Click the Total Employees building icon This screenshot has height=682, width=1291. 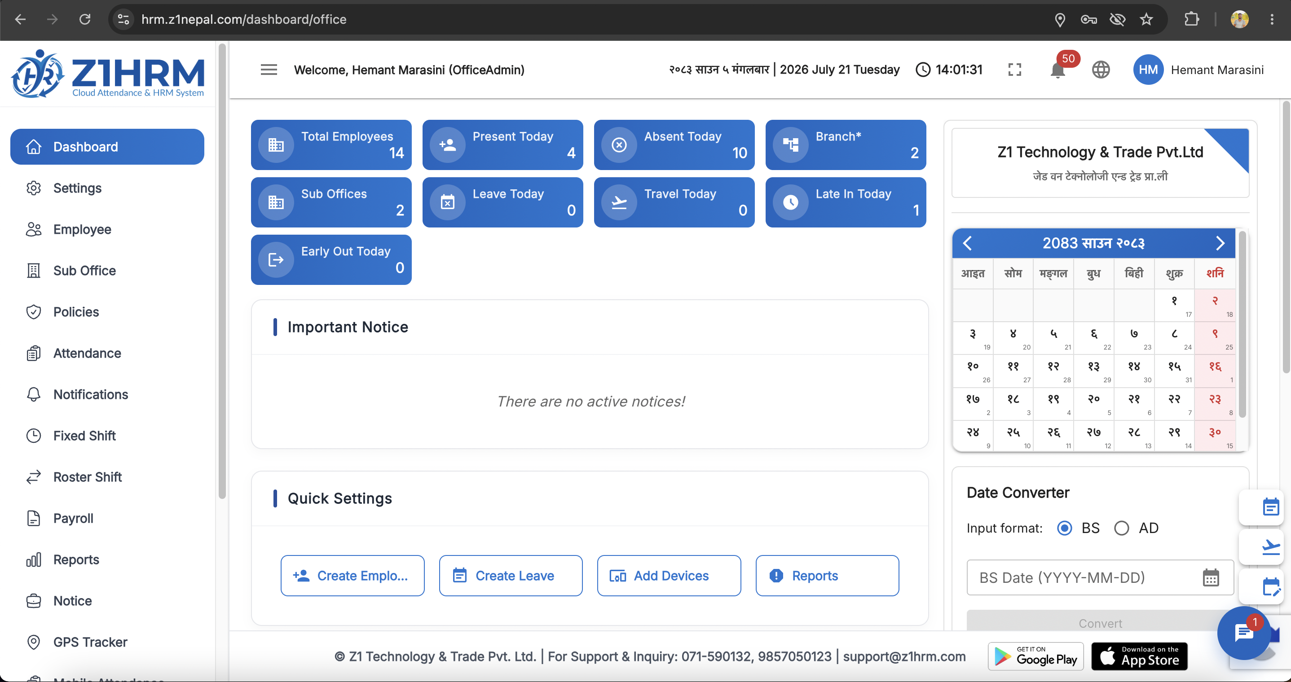(x=276, y=145)
